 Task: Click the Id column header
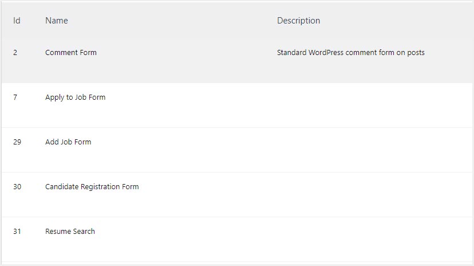(x=17, y=21)
